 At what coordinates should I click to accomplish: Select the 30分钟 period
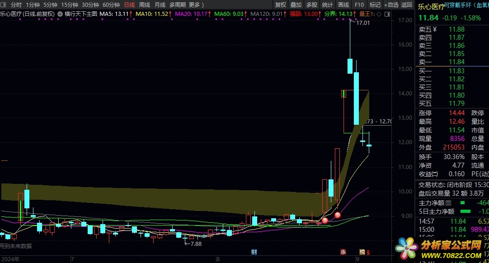90,5
